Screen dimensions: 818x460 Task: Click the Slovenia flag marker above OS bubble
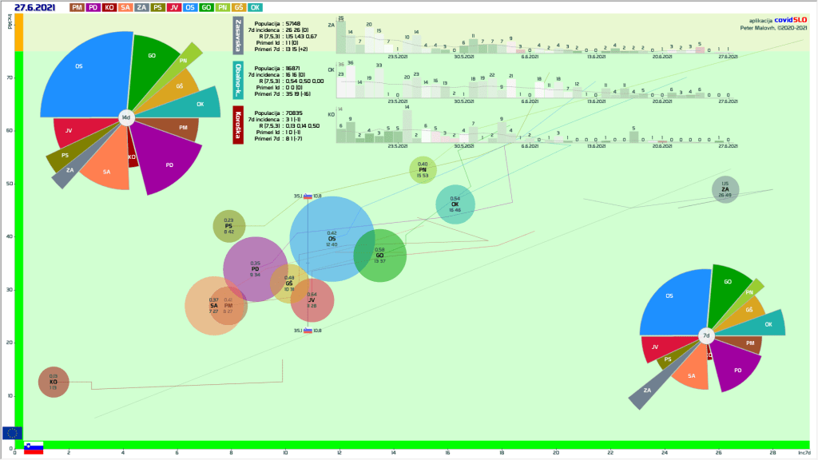coord(307,196)
